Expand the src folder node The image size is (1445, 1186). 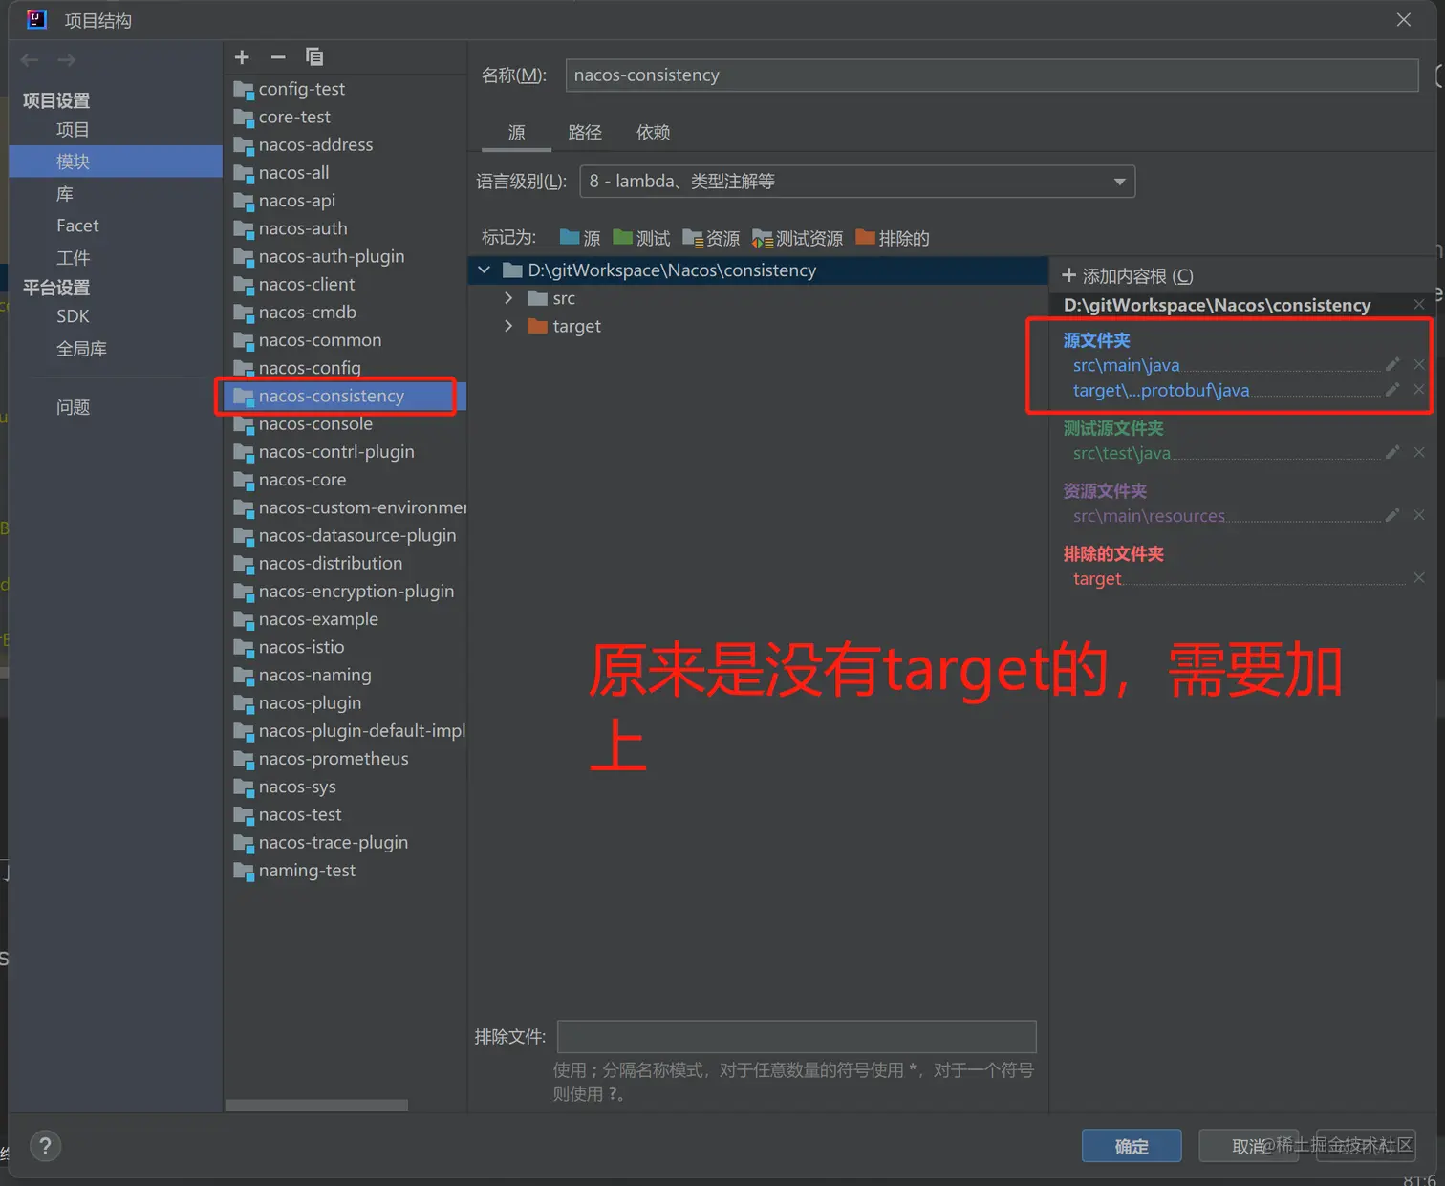tap(508, 298)
